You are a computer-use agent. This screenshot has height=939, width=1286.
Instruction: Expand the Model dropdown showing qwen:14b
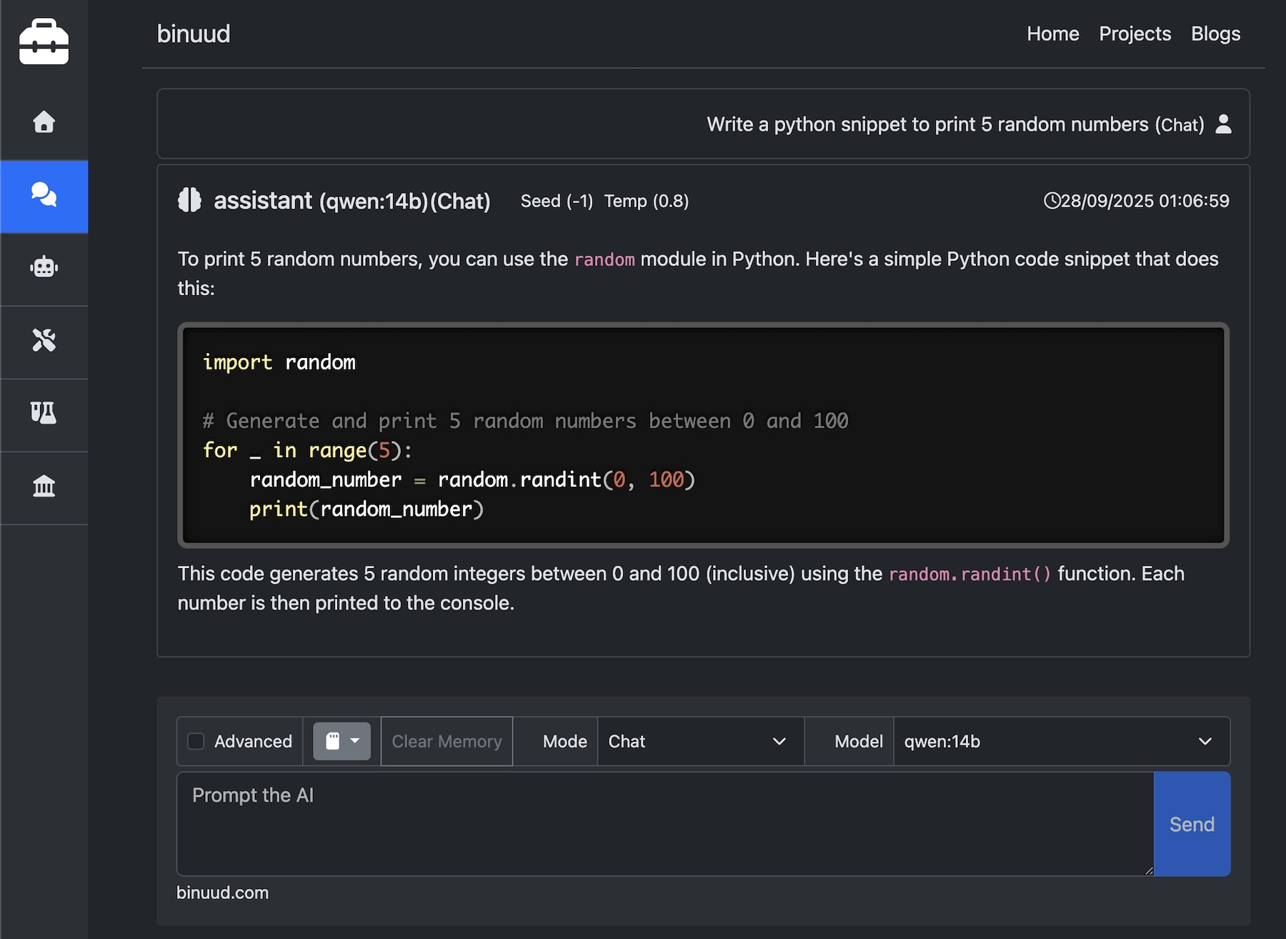(x=1060, y=741)
